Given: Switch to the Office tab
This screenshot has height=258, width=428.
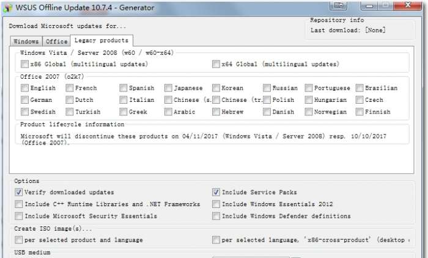Looking at the screenshot, I should tap(56, 41).
